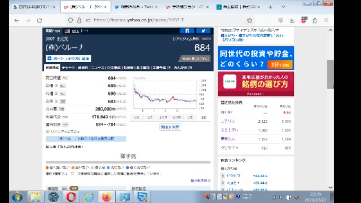Open the Firefox downloads arrow icon
Viewport: 361px width, 203px height.
(x=292, y=20)
